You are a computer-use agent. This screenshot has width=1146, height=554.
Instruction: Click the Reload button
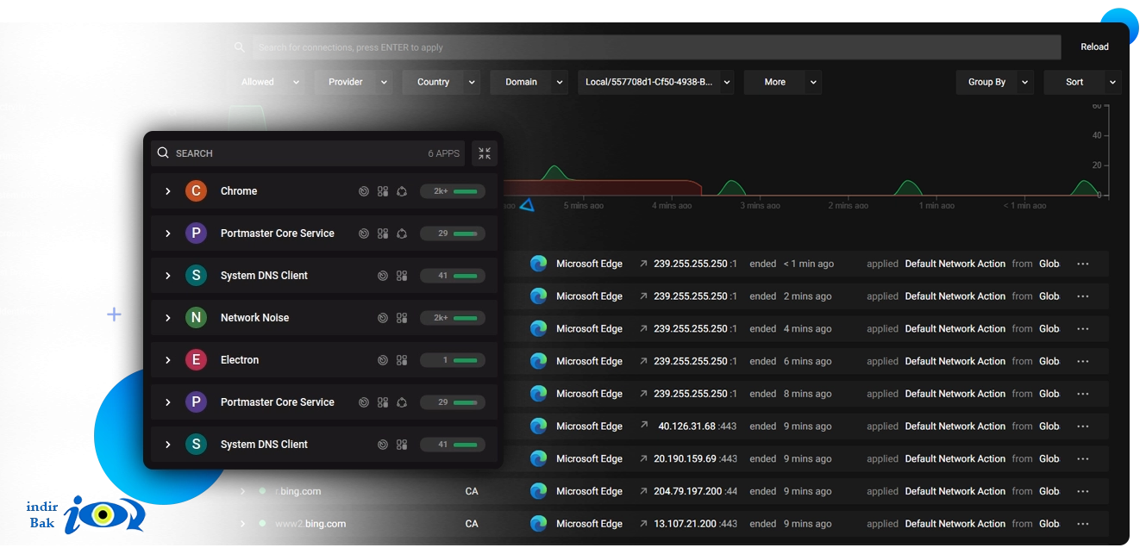[1094, 47]
